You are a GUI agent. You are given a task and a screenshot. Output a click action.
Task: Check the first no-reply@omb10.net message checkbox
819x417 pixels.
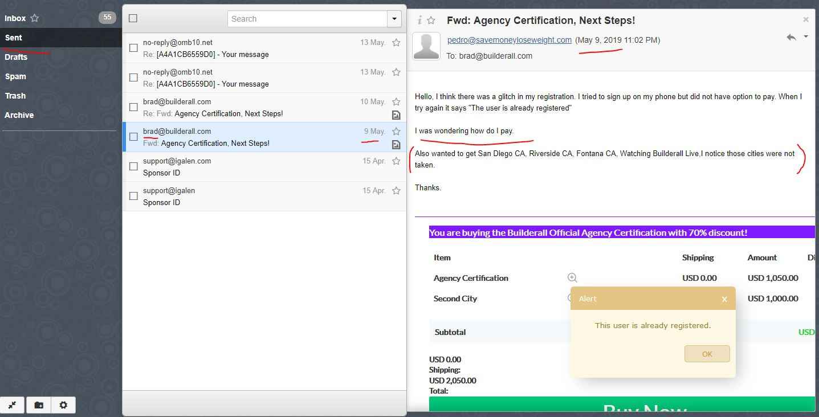tap(133, 48)
